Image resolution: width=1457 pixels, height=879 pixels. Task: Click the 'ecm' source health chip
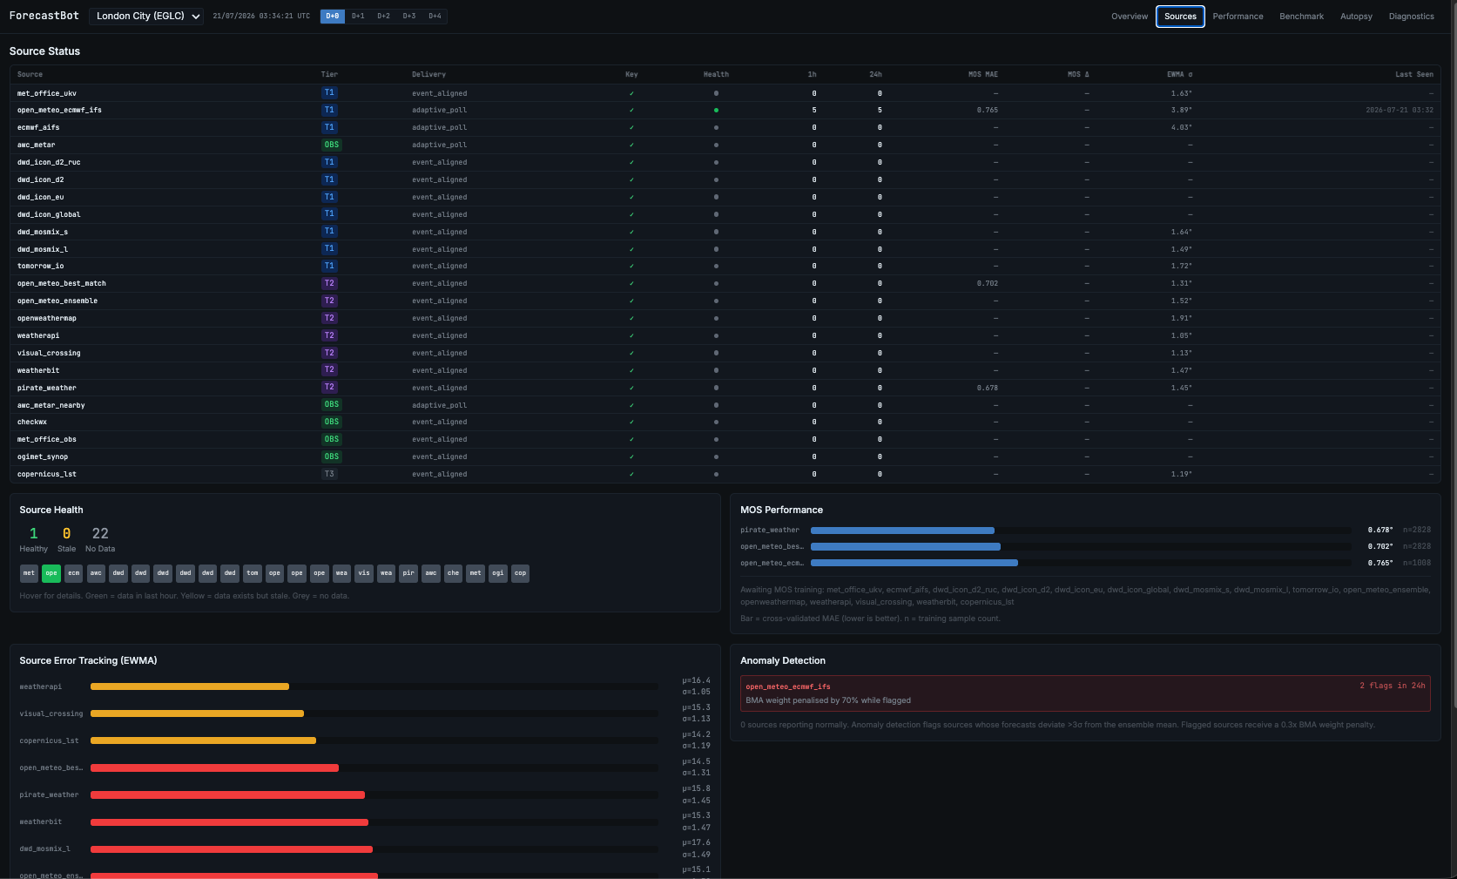coord(74,573)
